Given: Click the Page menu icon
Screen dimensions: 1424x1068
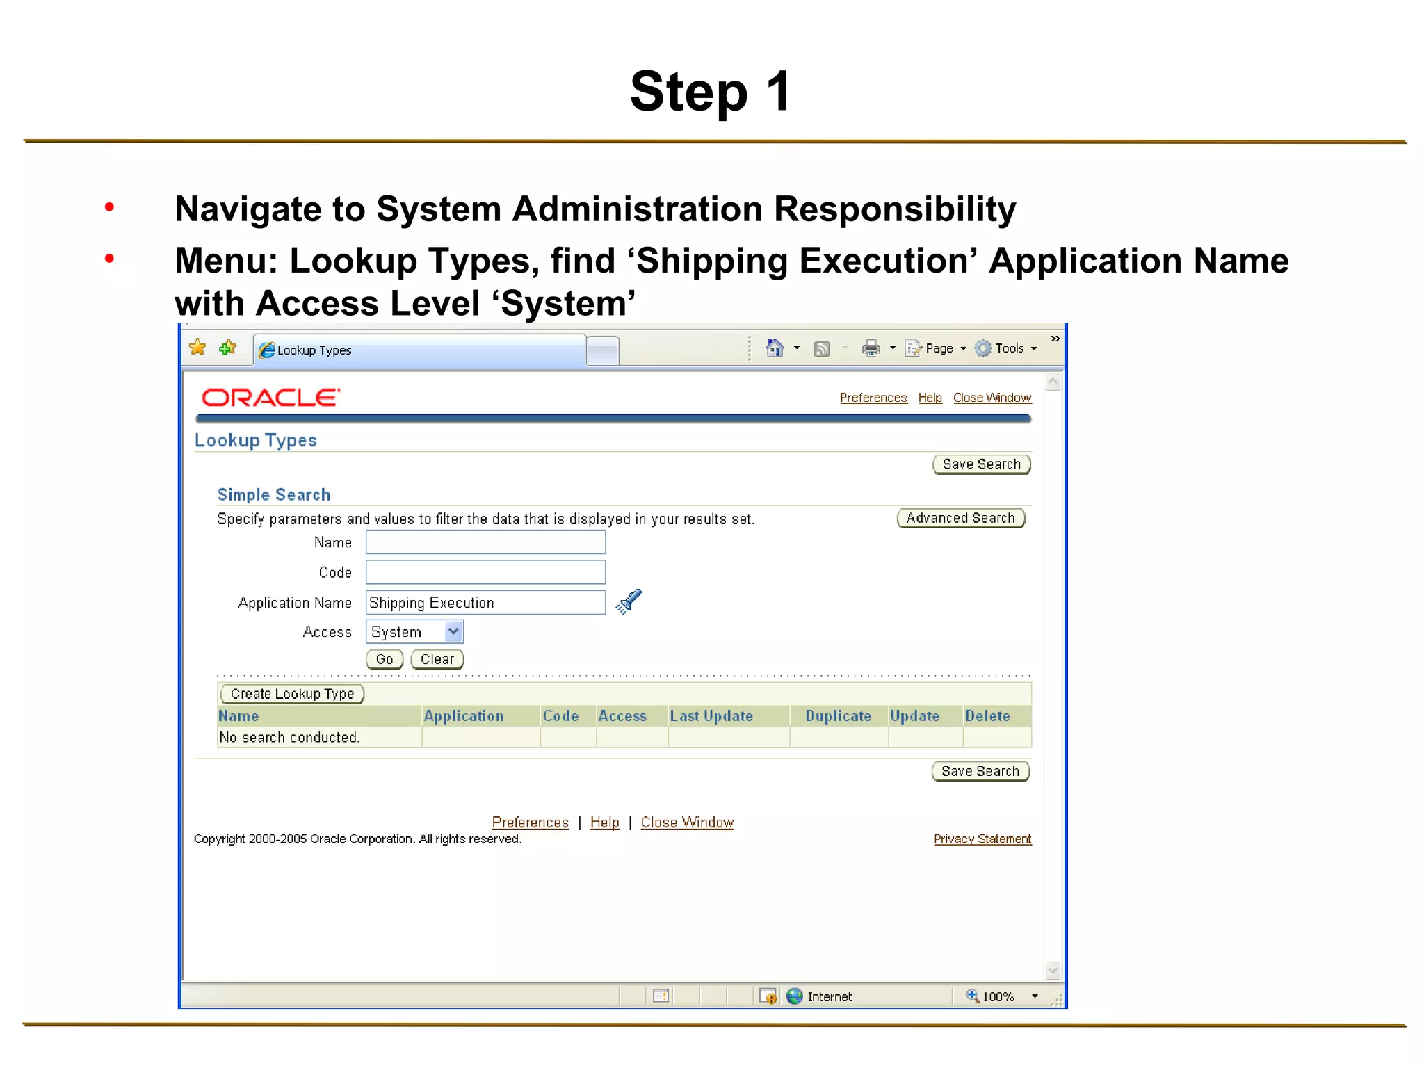Looking at the screenshot, I should pyautogui.click(x=913, y=348).
